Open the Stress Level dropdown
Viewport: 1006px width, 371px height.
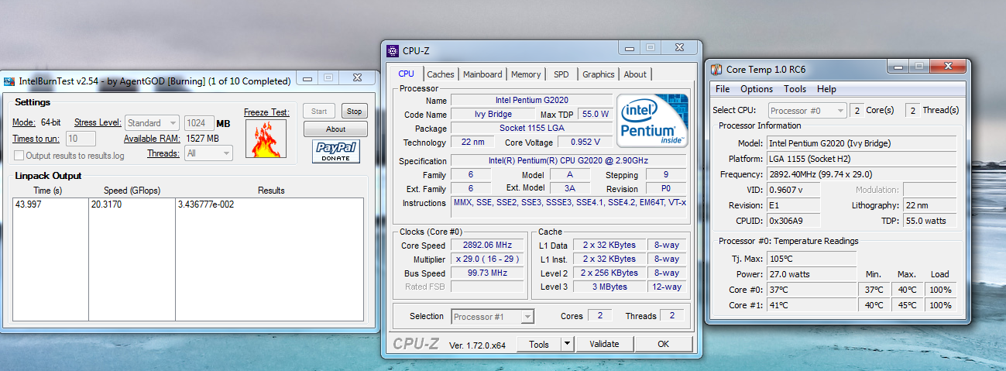pos(152,122)
